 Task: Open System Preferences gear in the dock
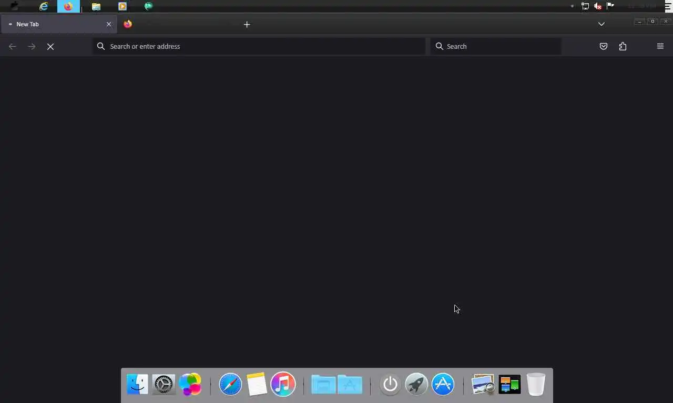point(164,385)
